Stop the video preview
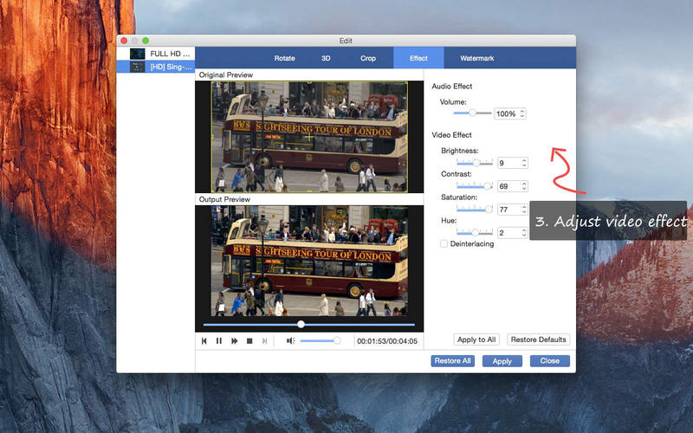 (x=249, y=341)
